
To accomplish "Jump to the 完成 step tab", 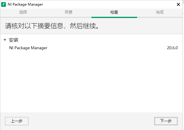I will click(x=160, y=12).
